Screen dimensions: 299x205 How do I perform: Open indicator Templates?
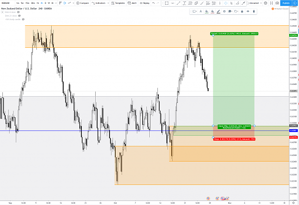click(118, 3)
